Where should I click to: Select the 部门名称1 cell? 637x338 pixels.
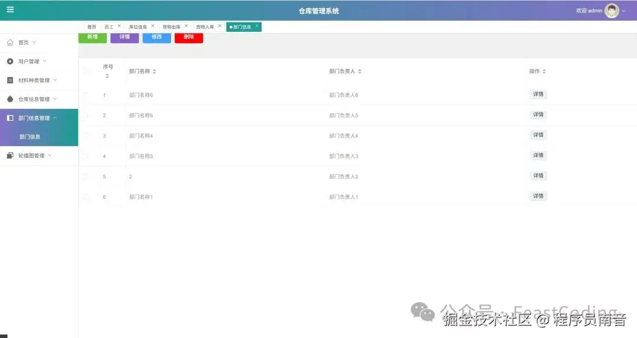pos(141,197)
